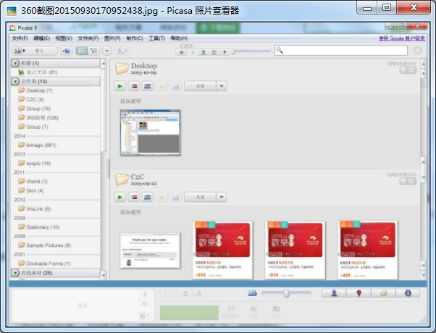Click the 导入 import button
This screenshot has width=436, height=333.
coord(33,51)
